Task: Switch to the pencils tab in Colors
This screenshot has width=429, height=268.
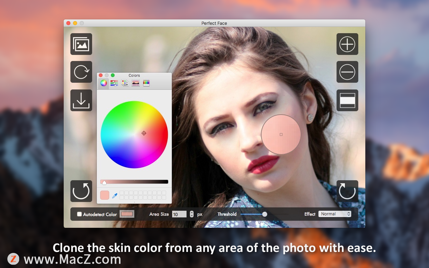Action: coord(146,83)
